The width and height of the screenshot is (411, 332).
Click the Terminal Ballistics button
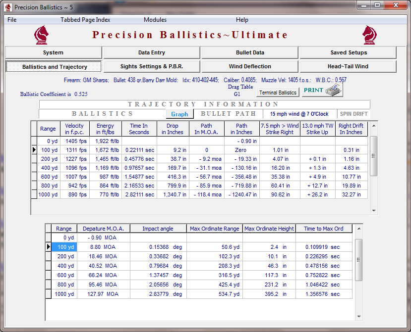coord(278,93)
